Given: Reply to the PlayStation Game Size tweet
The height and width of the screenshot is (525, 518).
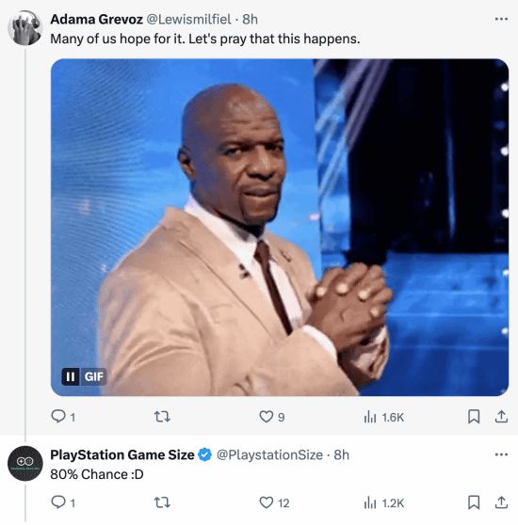Looking at the screenshot, I should [x=58, y=502].
